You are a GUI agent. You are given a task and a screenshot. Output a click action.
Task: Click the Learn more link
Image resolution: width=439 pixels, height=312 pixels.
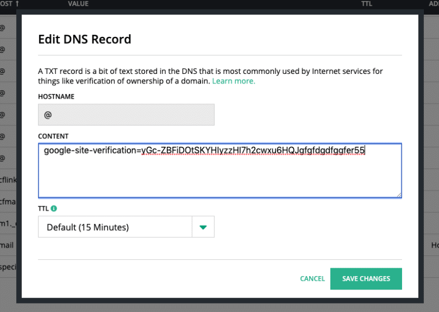233,81
